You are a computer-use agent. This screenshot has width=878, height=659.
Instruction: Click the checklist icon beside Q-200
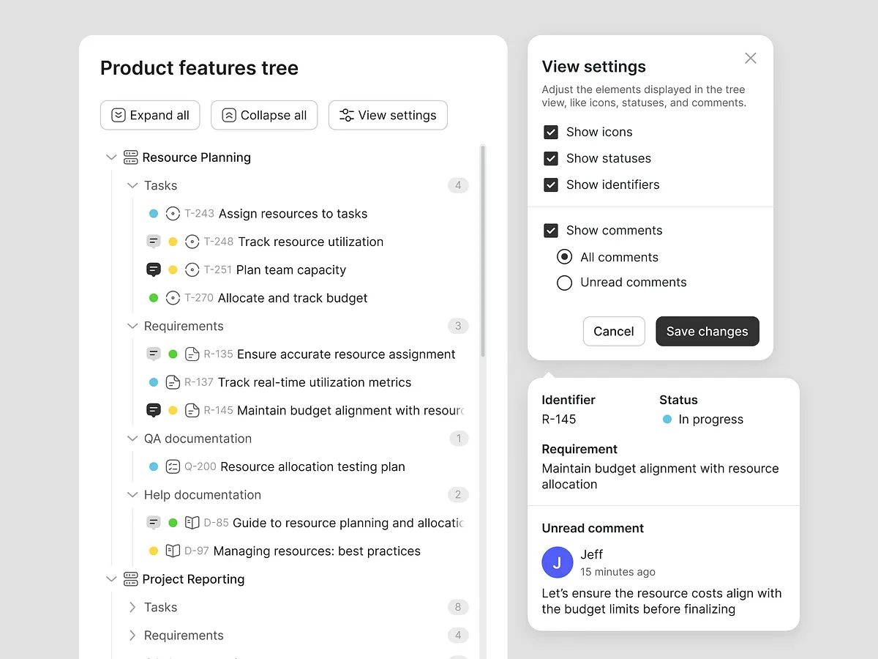[173, 466]
